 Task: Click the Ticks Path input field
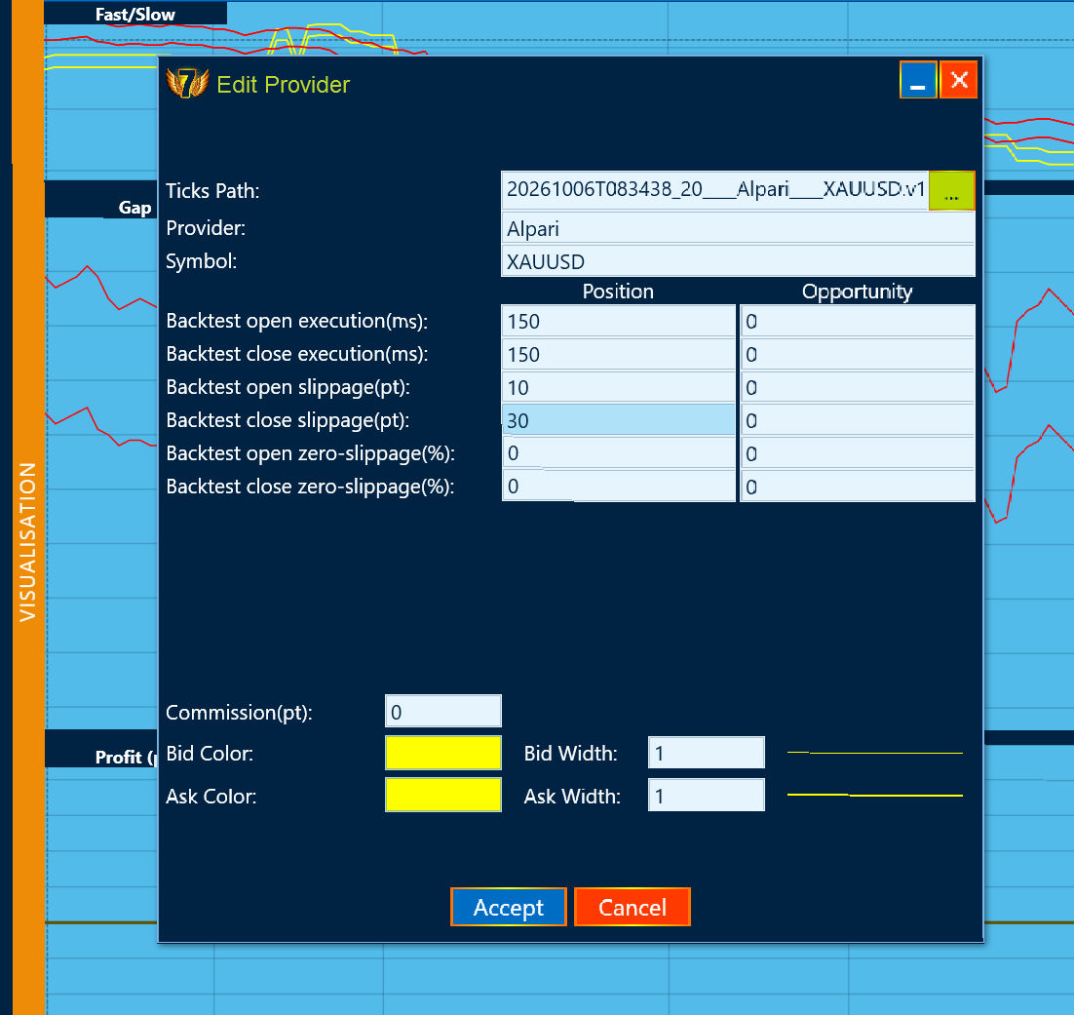(x=714, y=190)
